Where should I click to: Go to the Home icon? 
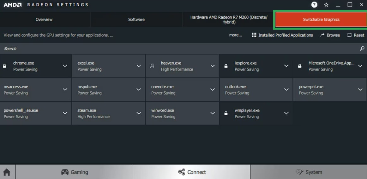[7, 172]
